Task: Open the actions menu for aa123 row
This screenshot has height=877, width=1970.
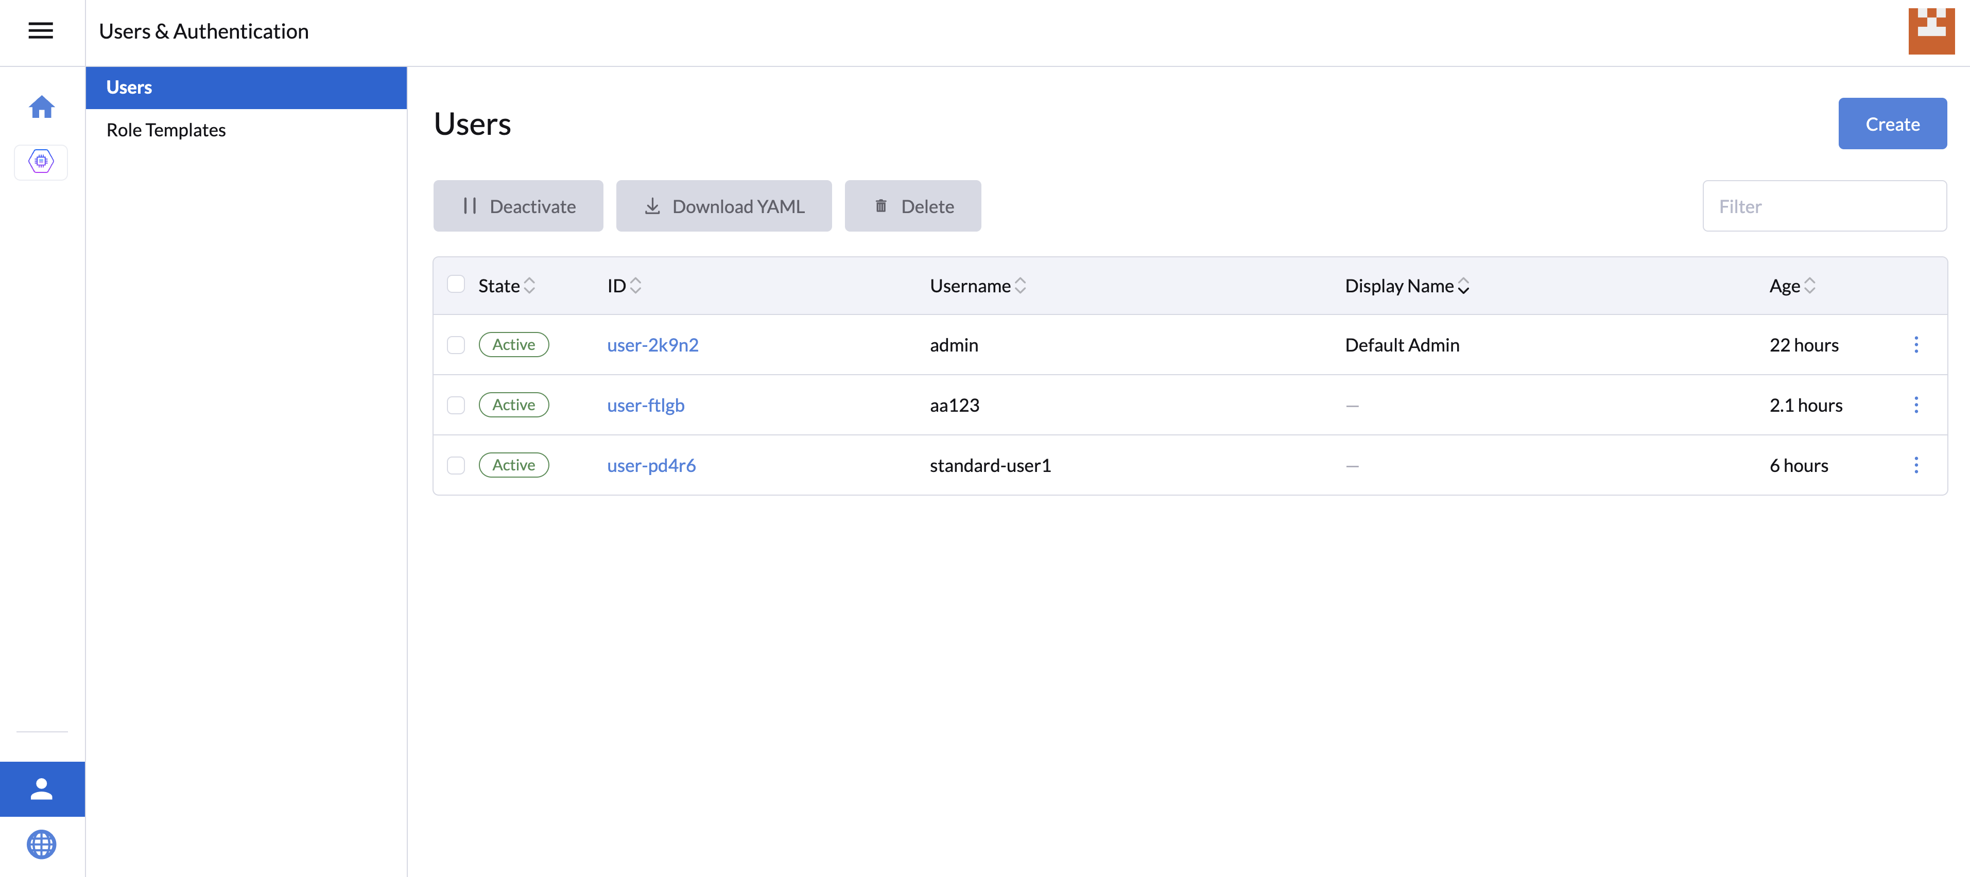Action: 1916,405
